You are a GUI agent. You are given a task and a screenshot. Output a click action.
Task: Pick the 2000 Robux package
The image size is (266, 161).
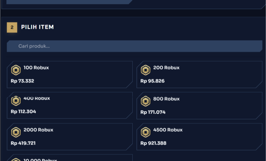(x=70, y=137)
